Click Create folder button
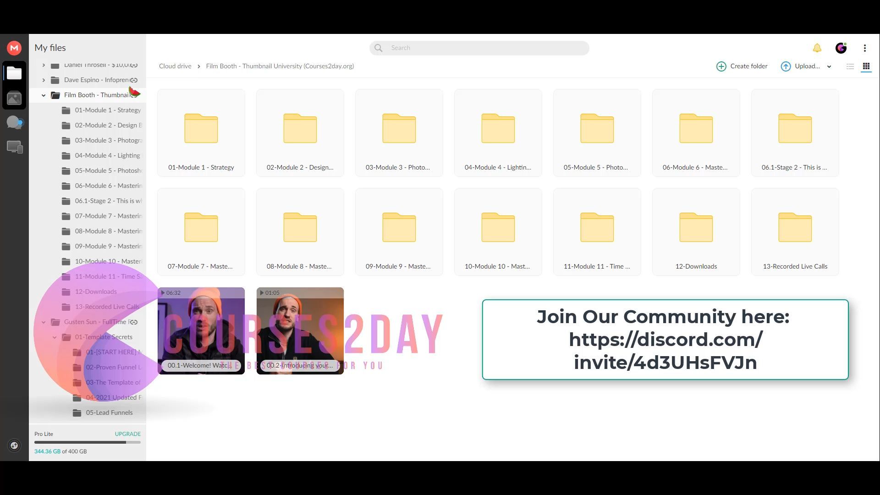The width and height of the screenshot is (880, 495). coord(742,66)
